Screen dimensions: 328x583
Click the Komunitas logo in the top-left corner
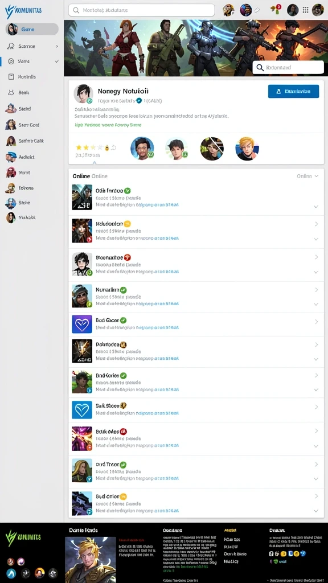[23, 11]
